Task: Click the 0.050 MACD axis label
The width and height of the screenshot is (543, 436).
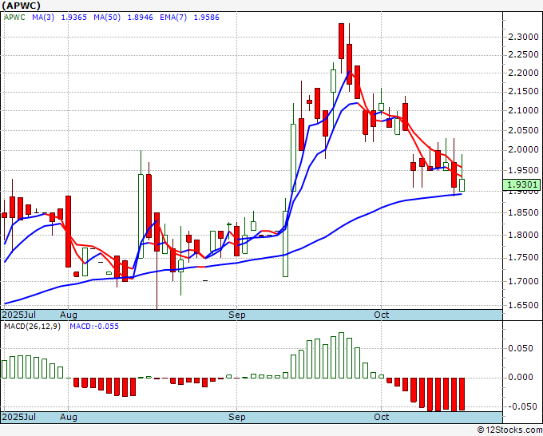Action: click(x=521, y=348)
